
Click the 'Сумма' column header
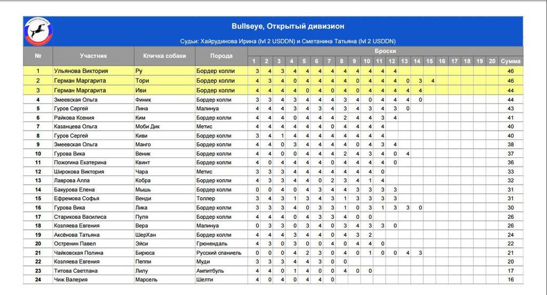pos(510,61)
